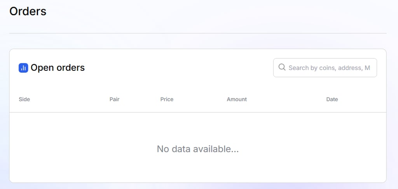Focus the Search by coins input field

point(325,68)
